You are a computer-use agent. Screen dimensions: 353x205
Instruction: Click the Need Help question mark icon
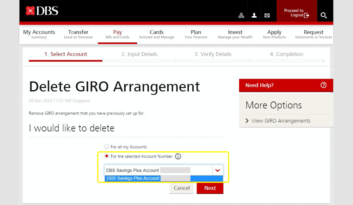324,85
